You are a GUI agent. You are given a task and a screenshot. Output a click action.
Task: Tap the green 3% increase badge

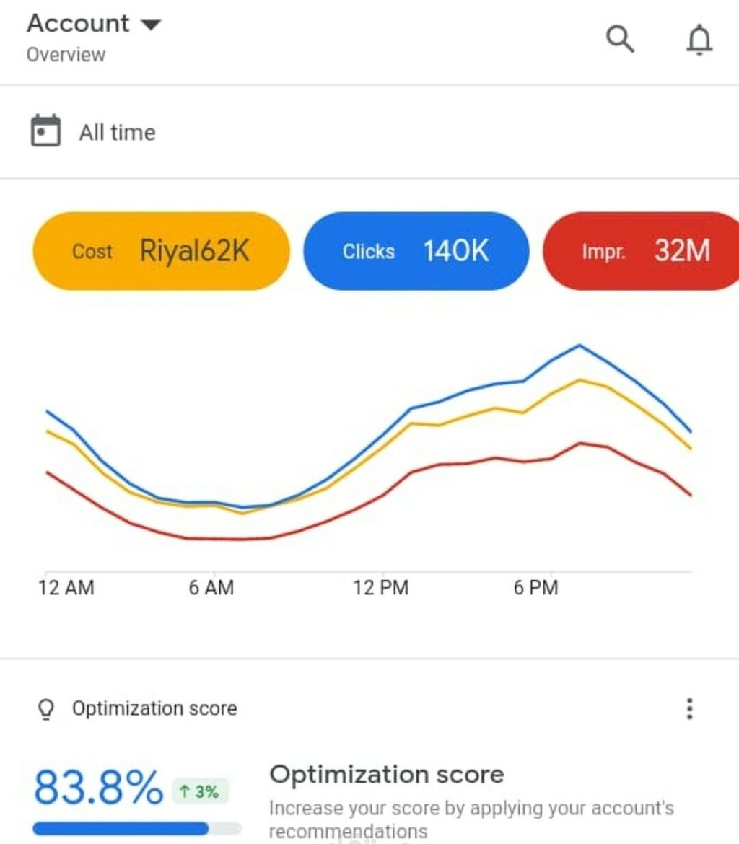(x=200, y=791)
